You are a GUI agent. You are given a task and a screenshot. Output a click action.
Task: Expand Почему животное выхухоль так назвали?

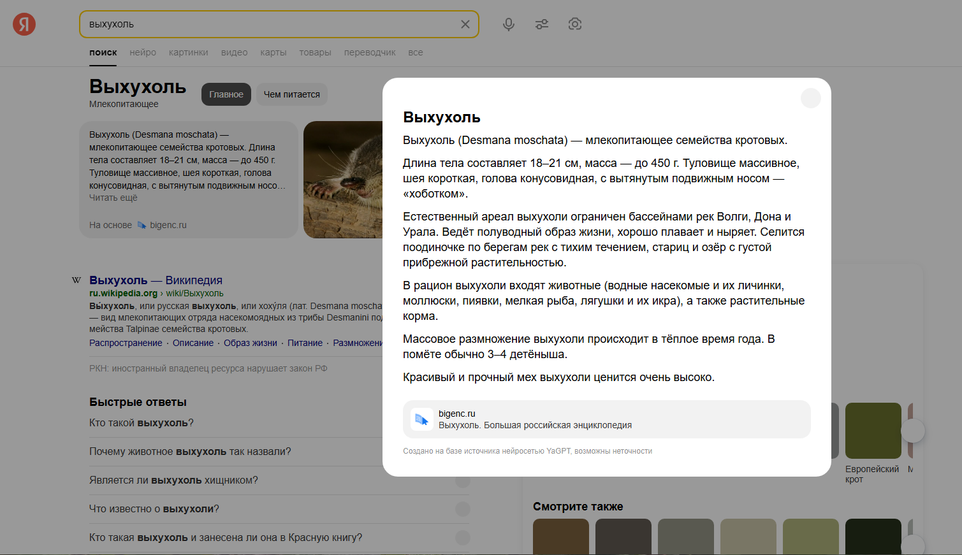coord(279,452)
